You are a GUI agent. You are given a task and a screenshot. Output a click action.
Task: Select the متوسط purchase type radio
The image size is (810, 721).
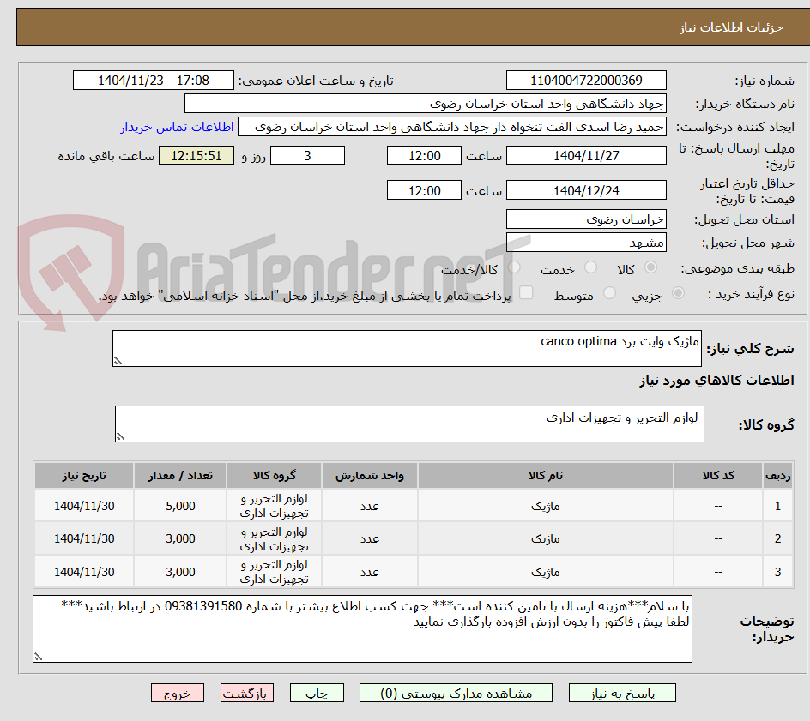[x=609, y=293]
